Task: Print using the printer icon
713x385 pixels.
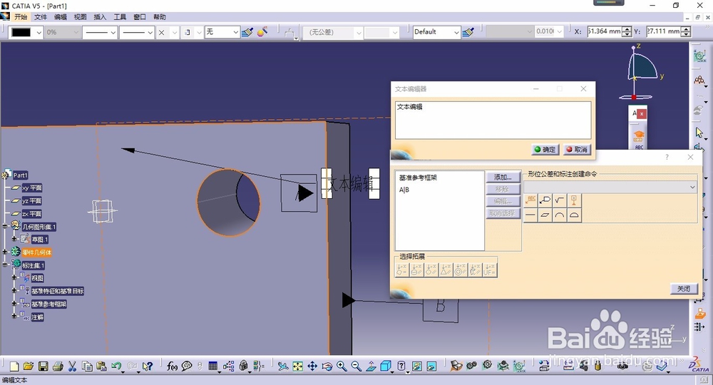Action: tap(58, 366)
